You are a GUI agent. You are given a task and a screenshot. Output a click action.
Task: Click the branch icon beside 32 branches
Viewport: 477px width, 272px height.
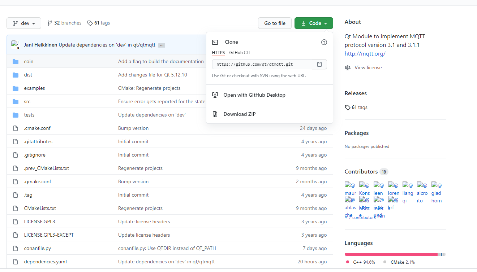(x=49, y=22)
